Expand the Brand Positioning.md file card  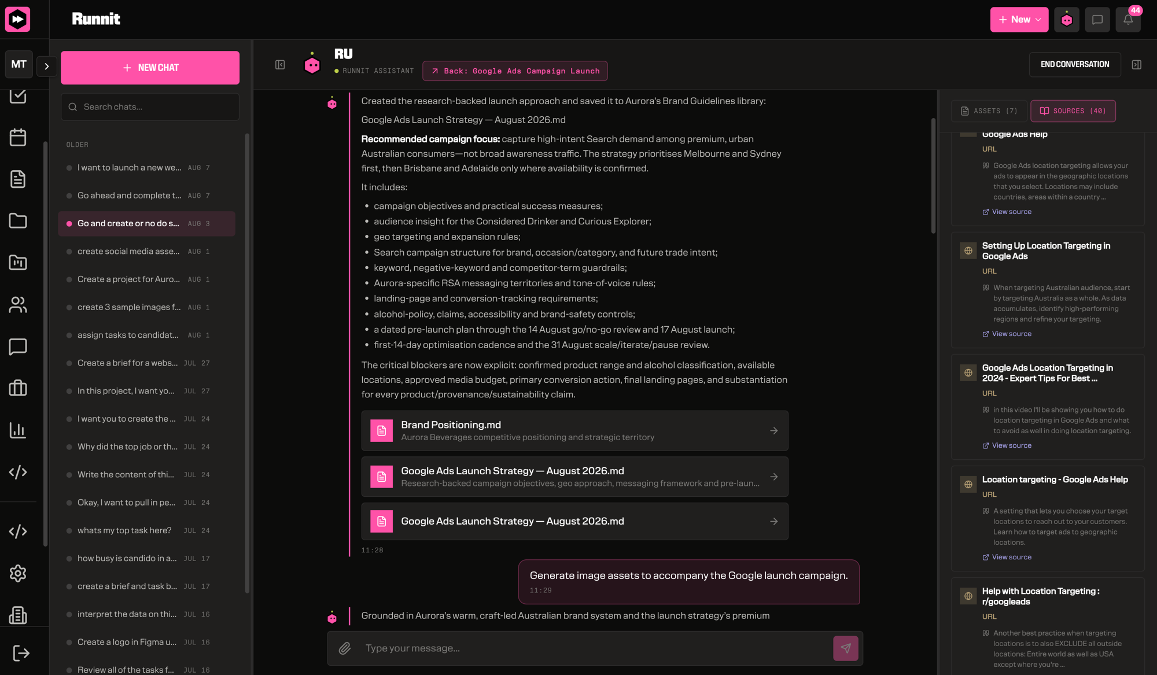pos(574,431)
